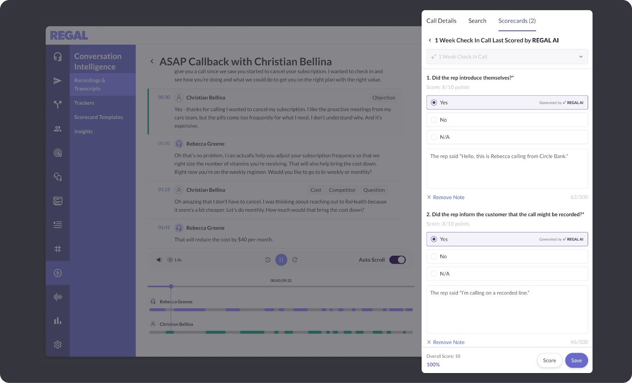Click the Competitor tag

click(x=342, y=190)
